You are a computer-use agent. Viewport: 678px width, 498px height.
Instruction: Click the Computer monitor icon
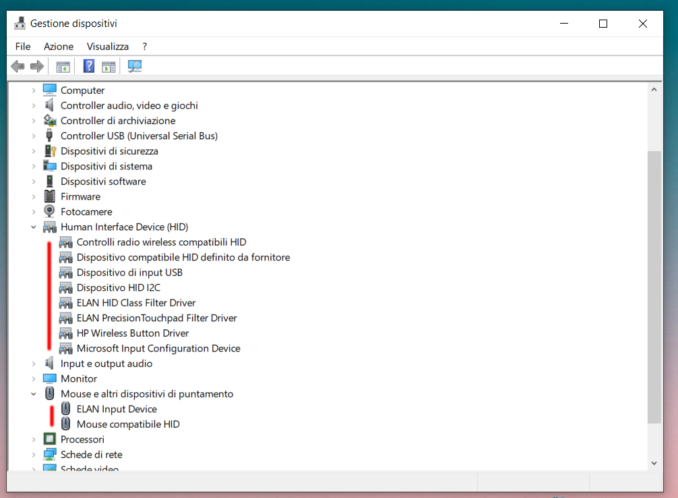tap(50, 90)
